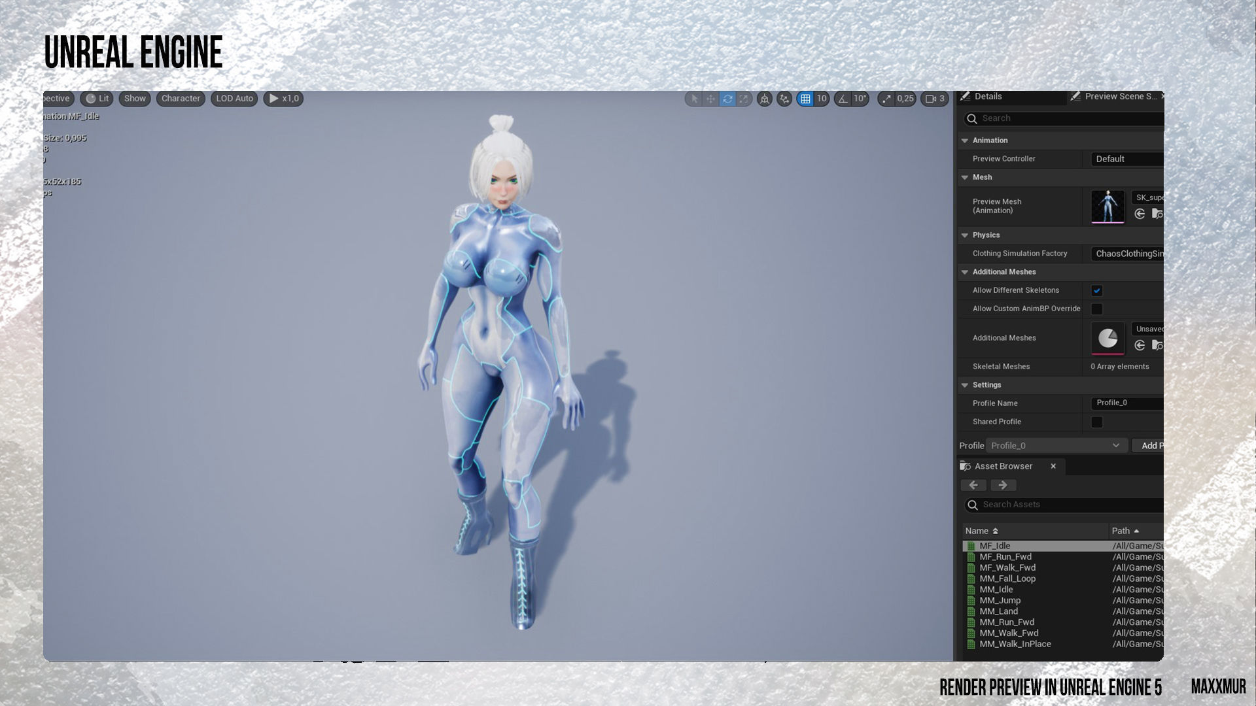Select MM_Run_Fwd animation asset
Image resolution: width=1256 pixels, height=706 pixels.
point(1063,622)
